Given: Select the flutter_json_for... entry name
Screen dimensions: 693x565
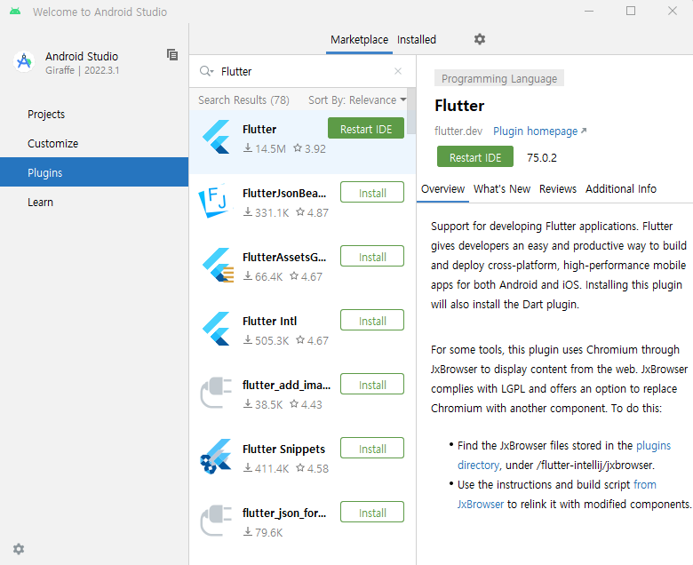Looking at the screenshot, I should 284,513.
